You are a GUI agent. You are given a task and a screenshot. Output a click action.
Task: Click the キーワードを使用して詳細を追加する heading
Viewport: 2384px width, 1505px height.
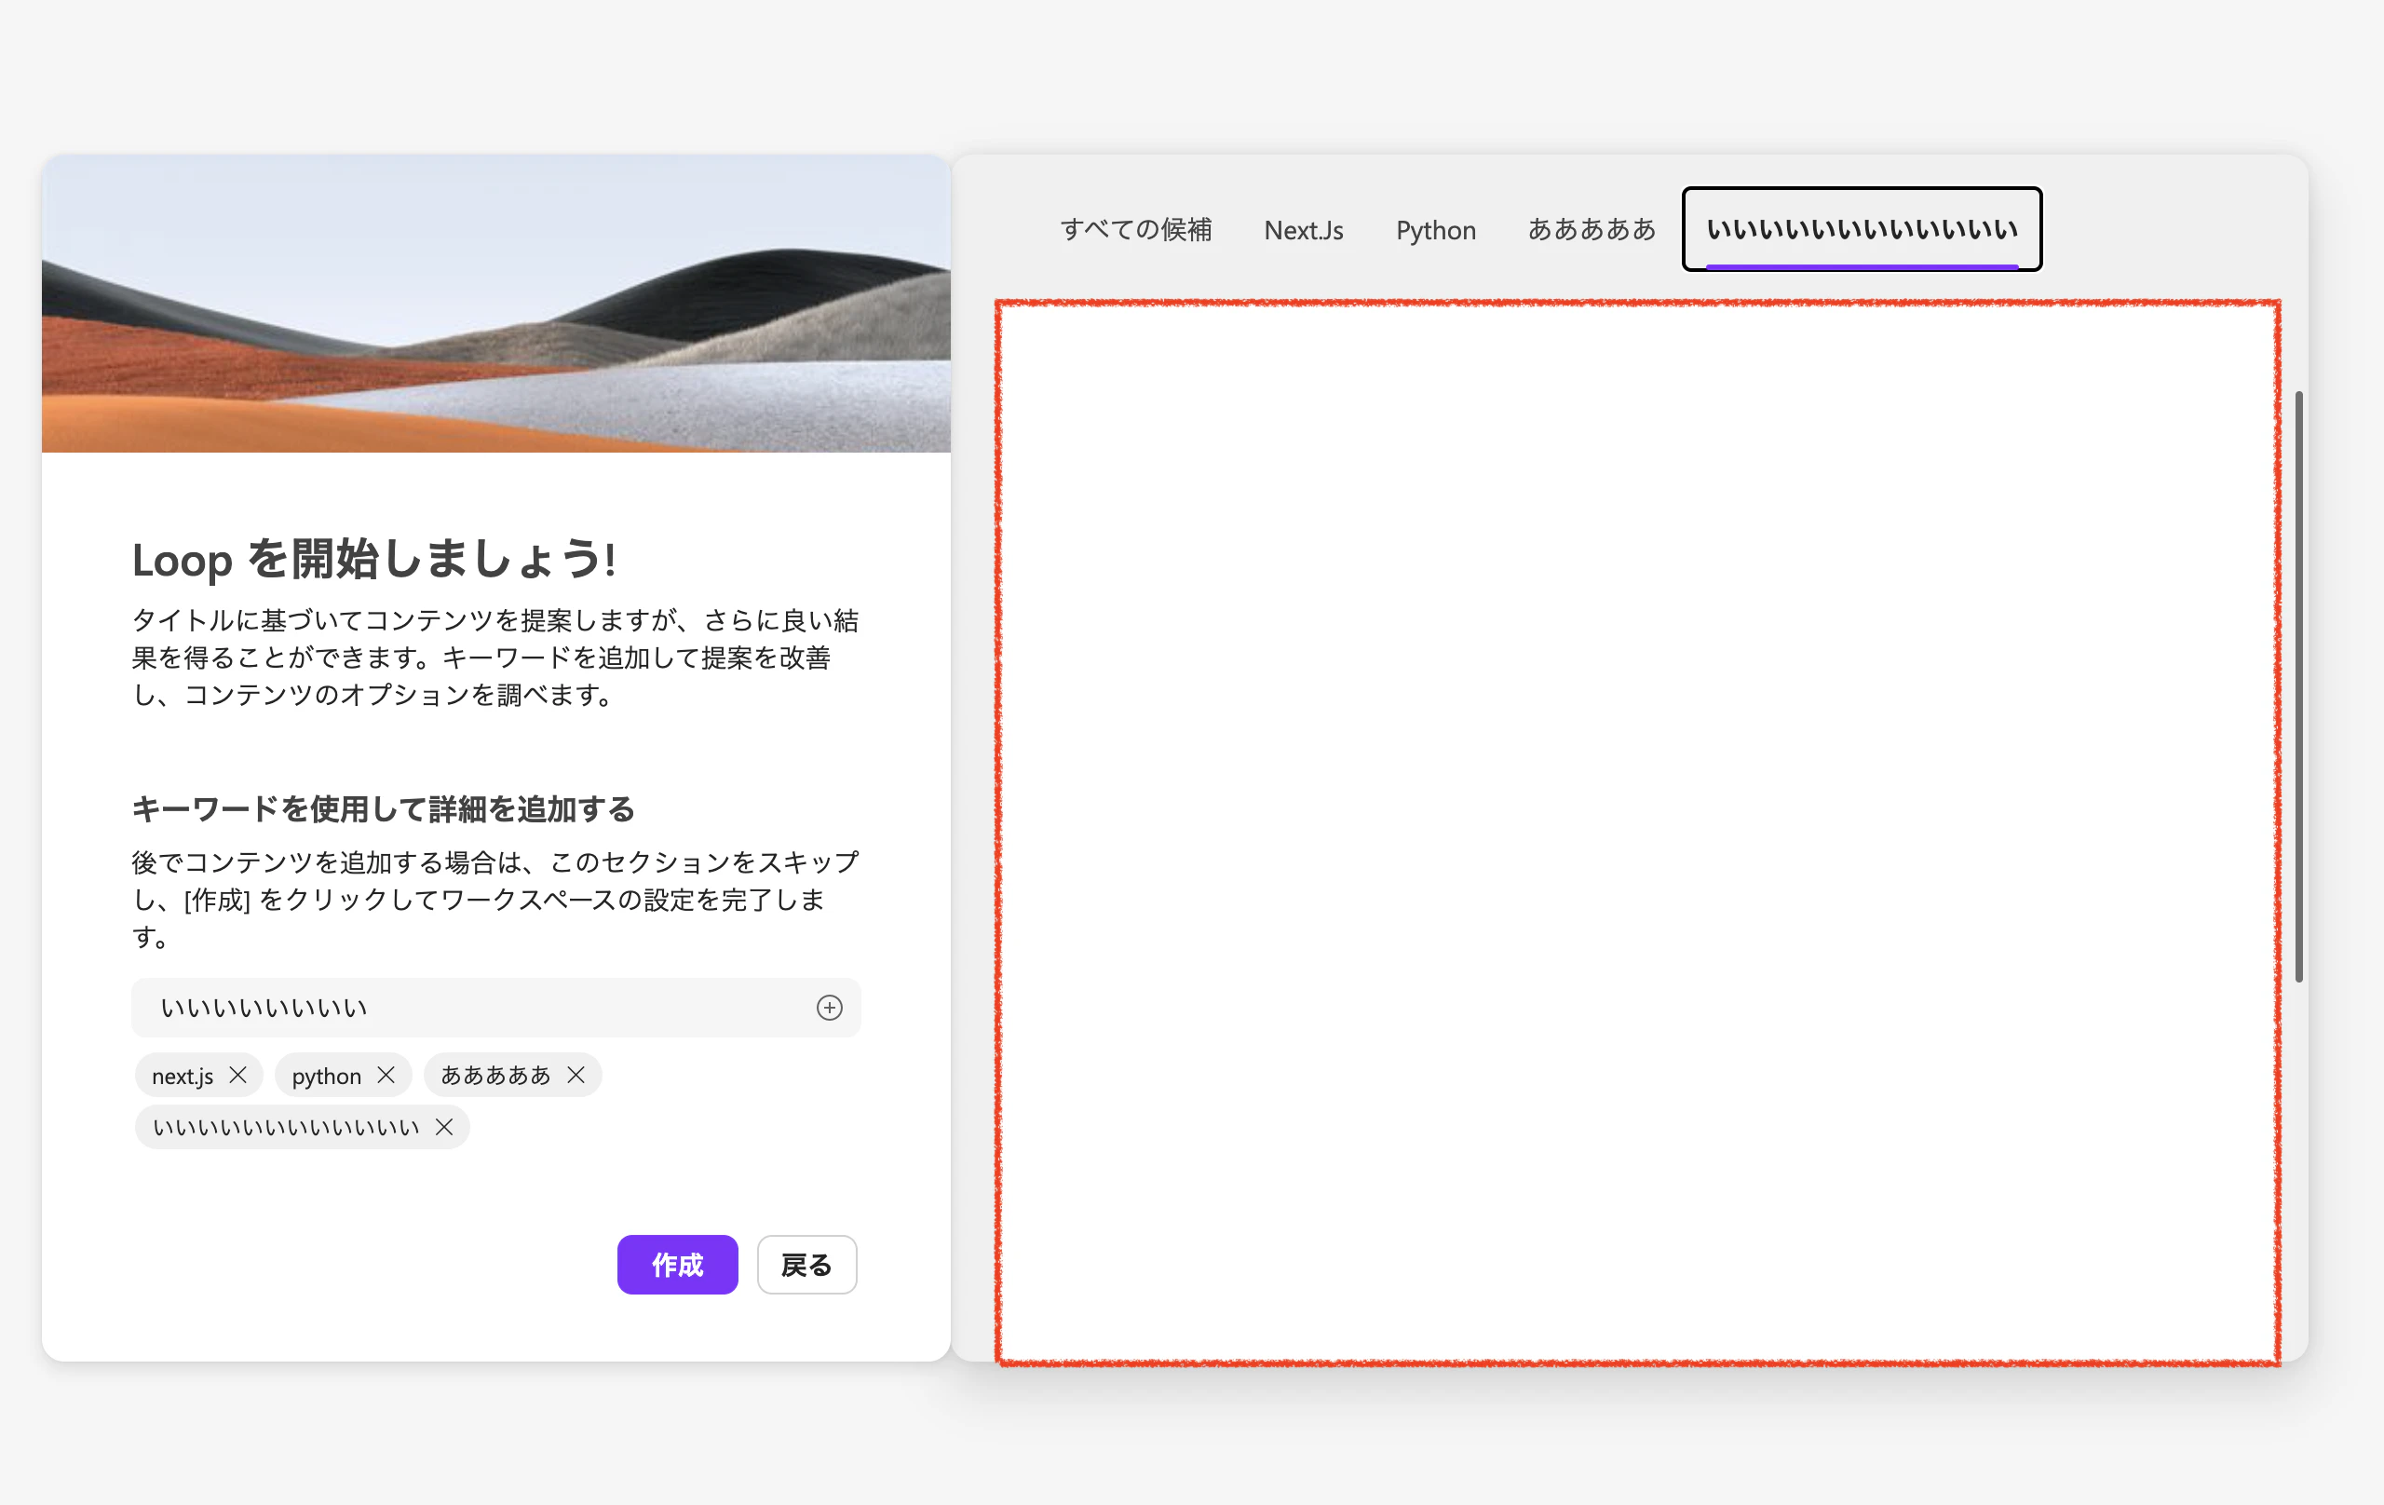(x=383, y=809)
